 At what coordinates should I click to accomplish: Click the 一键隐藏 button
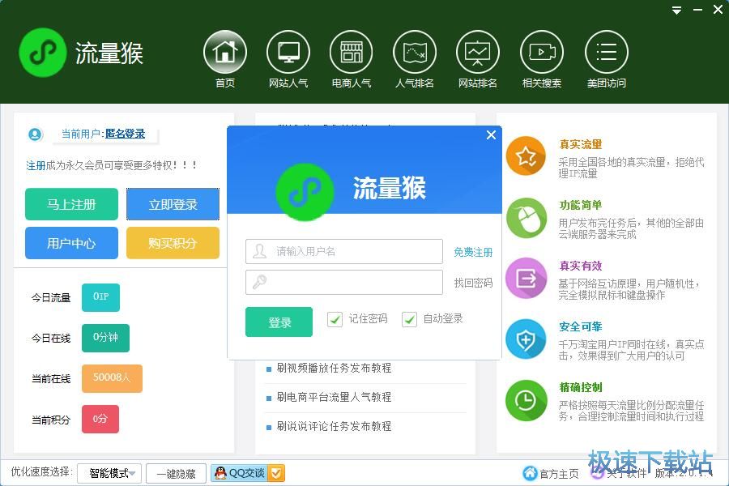(x=176, y=473)
